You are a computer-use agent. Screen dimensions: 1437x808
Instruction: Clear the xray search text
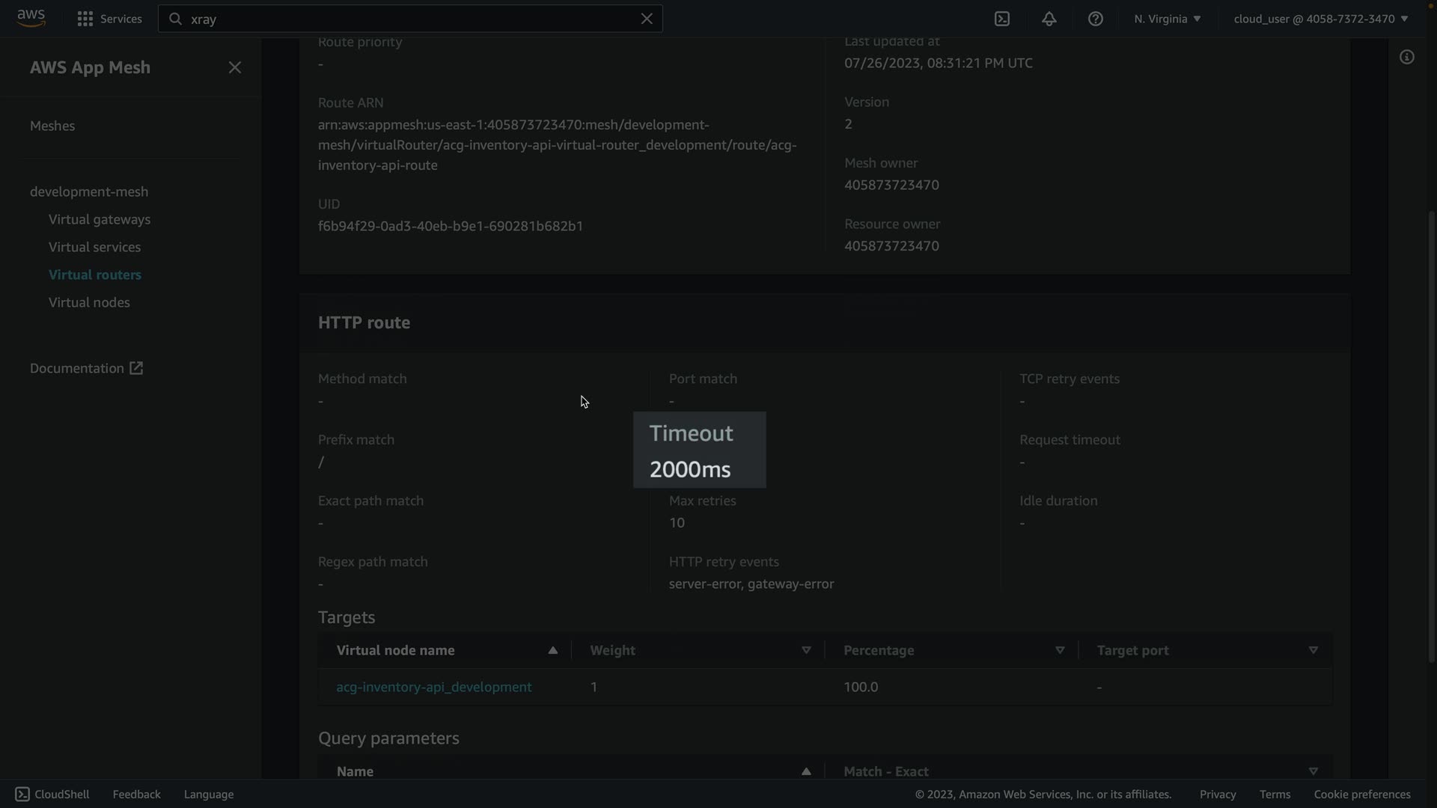point(647,19)
